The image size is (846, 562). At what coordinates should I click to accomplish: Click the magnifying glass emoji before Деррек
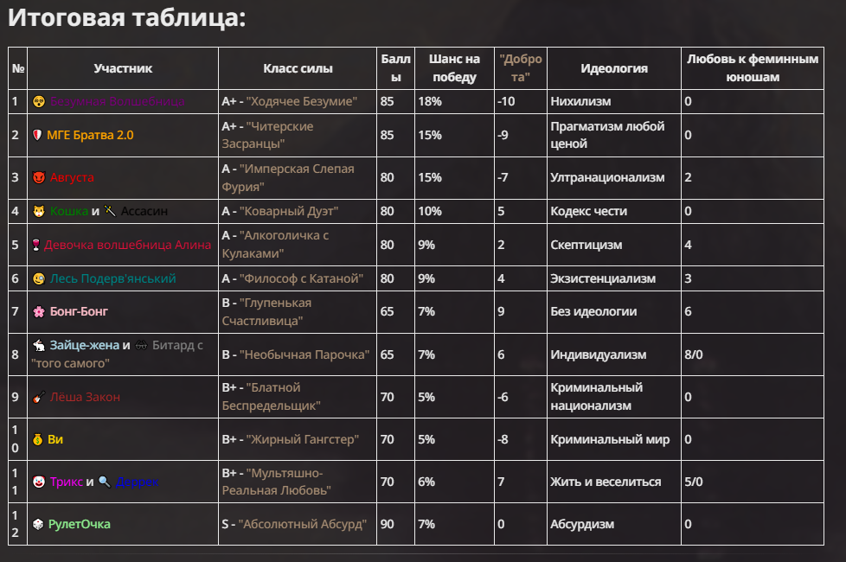104,482
